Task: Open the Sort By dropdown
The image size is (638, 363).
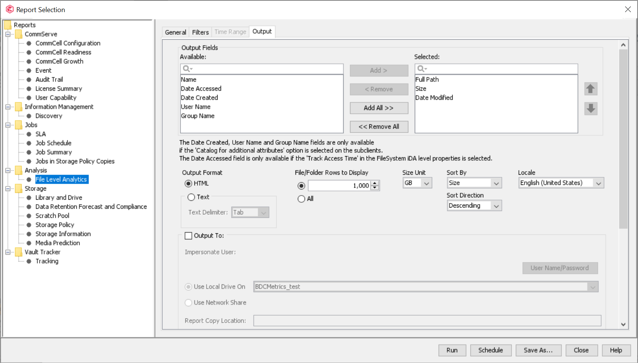Action: click(x=496, y=183)
